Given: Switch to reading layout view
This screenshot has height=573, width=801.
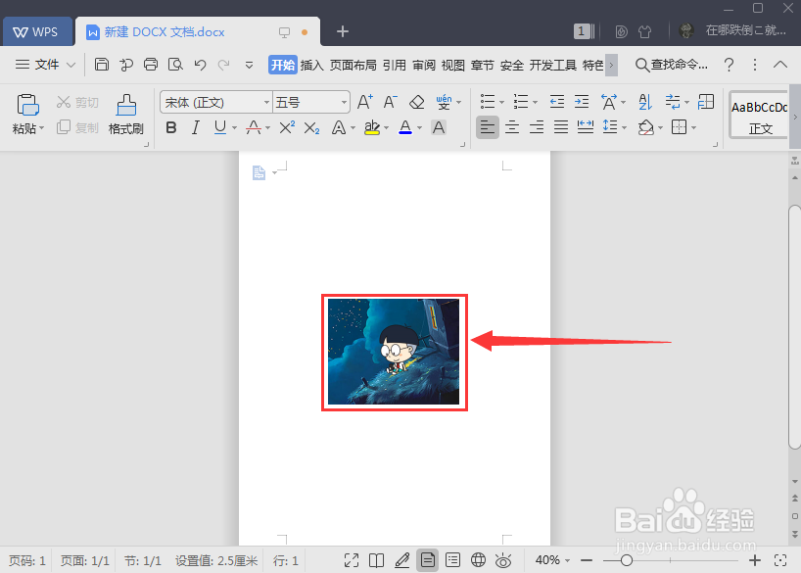Looking at the screenshot, I should coord(376,560).
